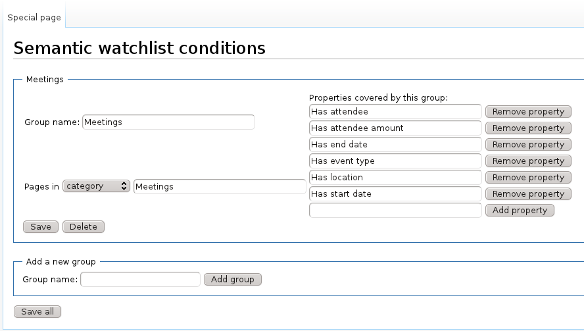Remove the Has start date property

coord(528,193)
